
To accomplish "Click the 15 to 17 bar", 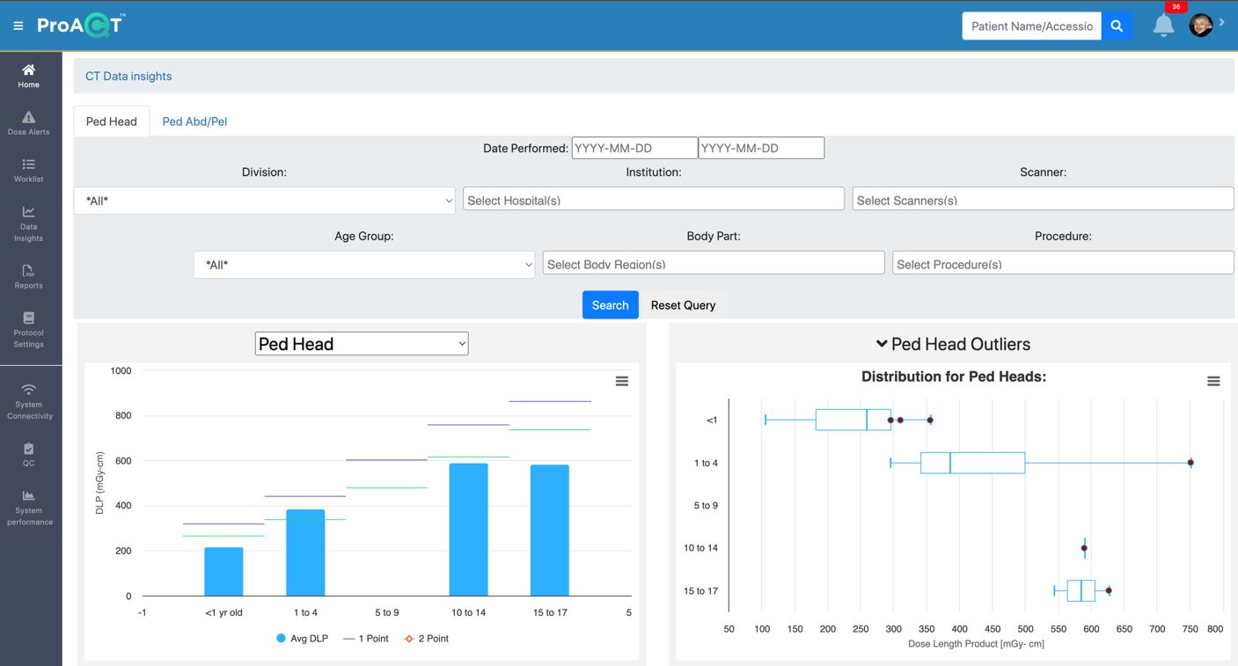I will click(550, 531).
